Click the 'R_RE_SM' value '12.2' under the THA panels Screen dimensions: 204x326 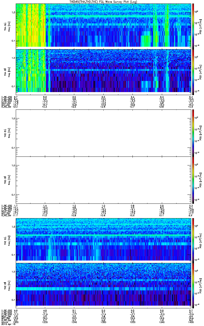point(16,107)
